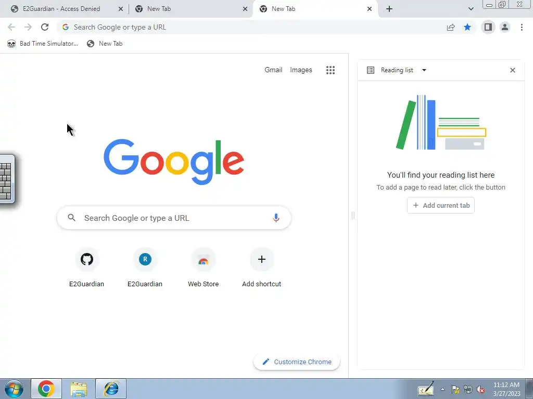Image resolution: width=533 pixels, height=399 pixels.
Task: Open the Google apps grid
Action: click(331, 70)
